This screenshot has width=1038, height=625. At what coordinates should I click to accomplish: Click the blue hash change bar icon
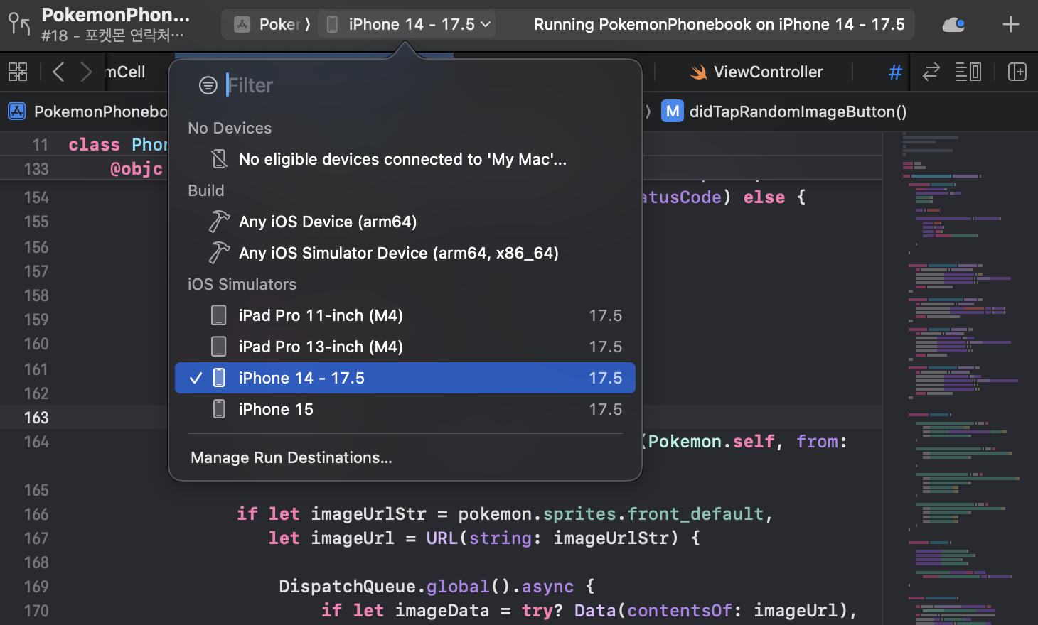895,72
